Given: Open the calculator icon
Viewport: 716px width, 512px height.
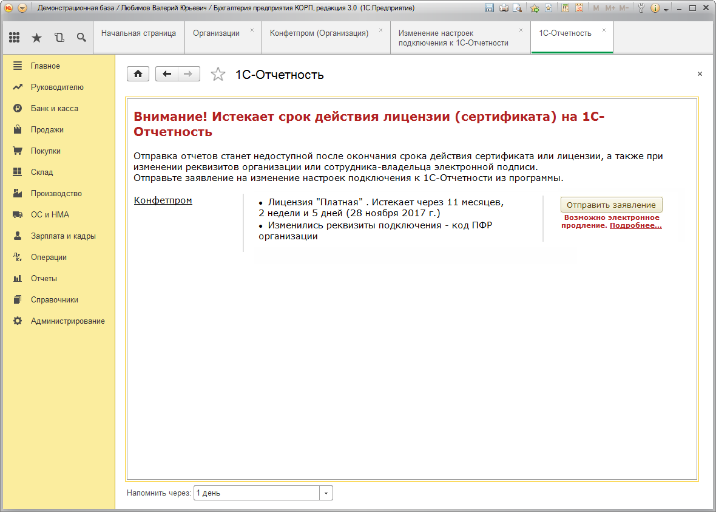Looking at the screenshot, I should tap(566, 9).
